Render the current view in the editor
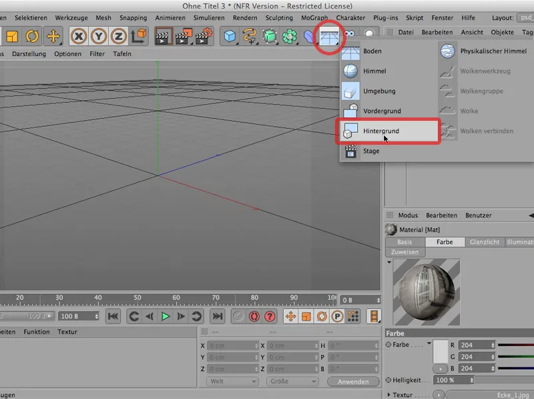The height and width of the screenshot is (399, 534). point(162,36)
